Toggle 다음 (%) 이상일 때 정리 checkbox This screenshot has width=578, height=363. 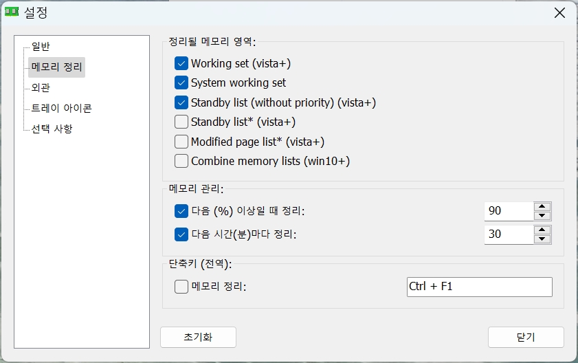pyautogui.click(x=181, y=211)
